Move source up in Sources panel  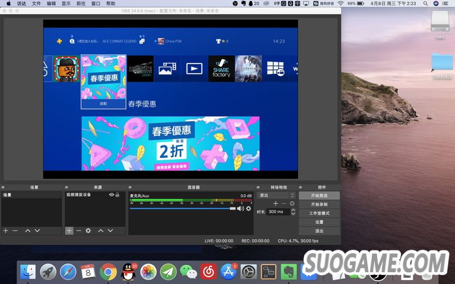[101, 231]
